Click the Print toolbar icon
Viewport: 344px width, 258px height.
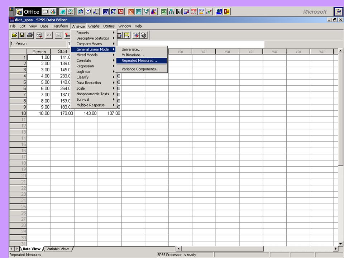(30, 35)
